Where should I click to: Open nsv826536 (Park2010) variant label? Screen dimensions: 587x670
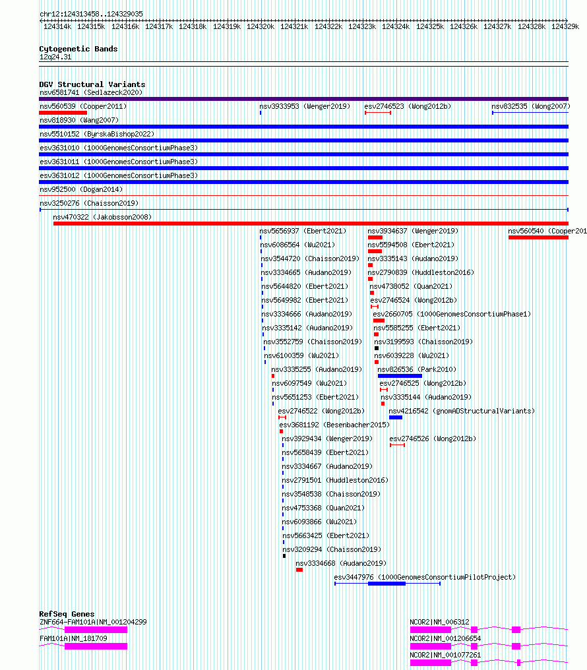click(x=417, y=369)
